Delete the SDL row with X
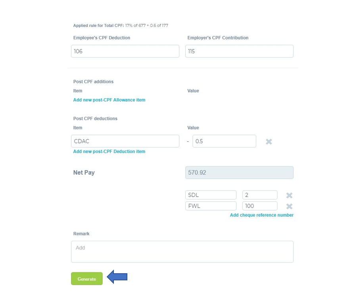 click(289, 195)
